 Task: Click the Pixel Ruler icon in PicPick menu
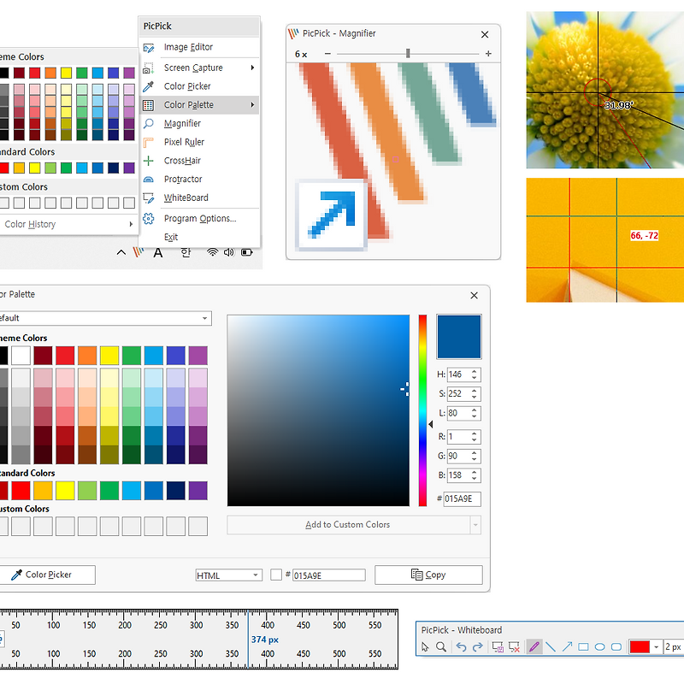(x=148, y=142)
